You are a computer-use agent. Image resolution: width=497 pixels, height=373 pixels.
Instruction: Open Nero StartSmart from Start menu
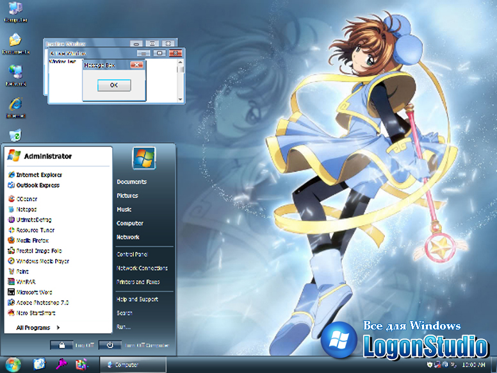(x=31, y=313)
